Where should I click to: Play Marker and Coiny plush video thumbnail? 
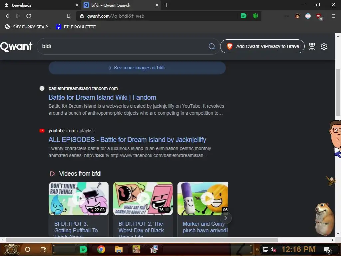click(203, 199)
